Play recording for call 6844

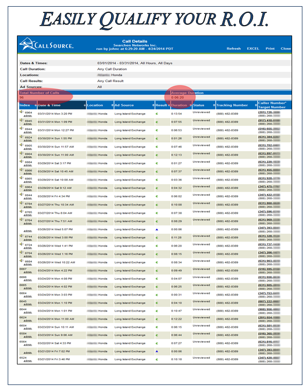[x=22, y=195]
